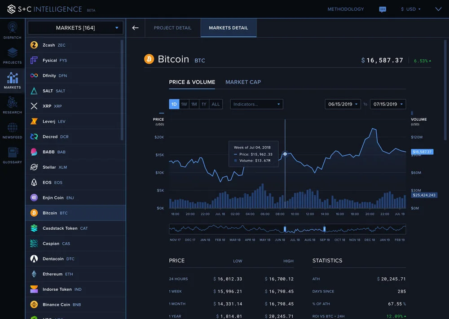The height and width of the screenshot is (319, 449).
Task: Click the Stellar icon
Action: tap(34, 167)
